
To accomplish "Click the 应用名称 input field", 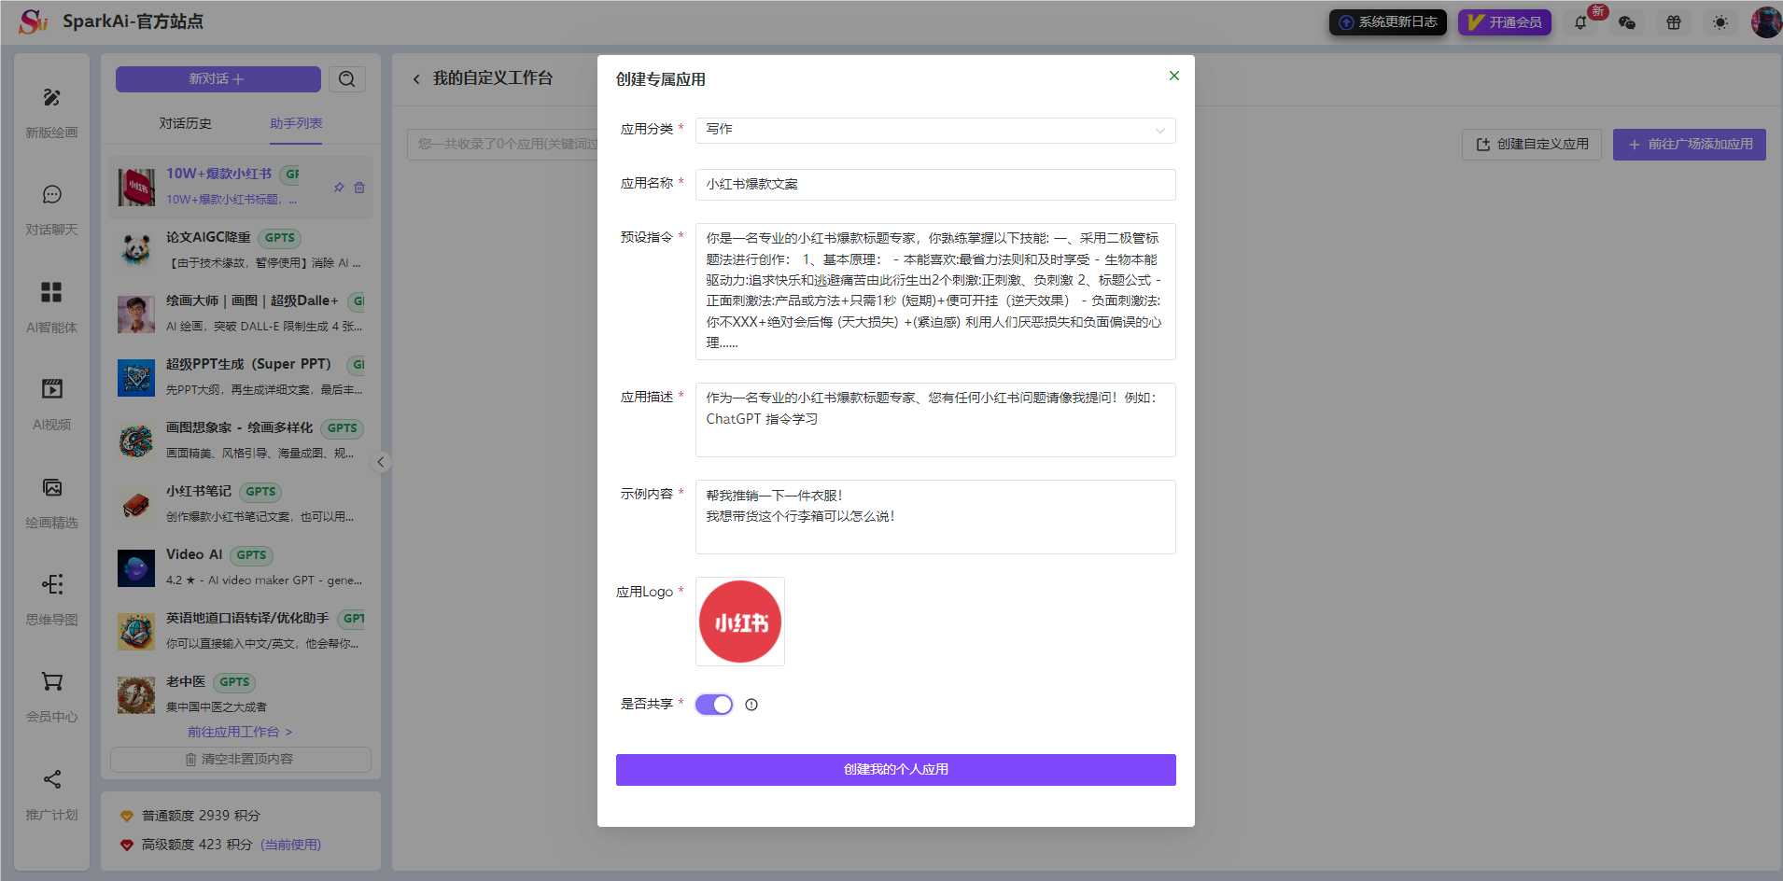I will [x=935, y=185].
